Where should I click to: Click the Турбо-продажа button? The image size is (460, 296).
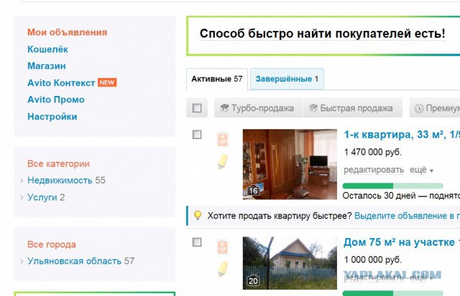pyautogui.click(x=259, y=108)
